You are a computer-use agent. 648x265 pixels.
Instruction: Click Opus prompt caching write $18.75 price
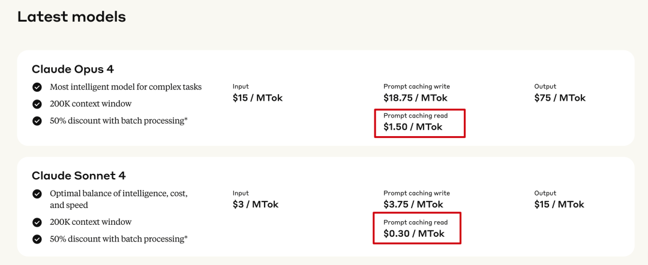point(415,98)
